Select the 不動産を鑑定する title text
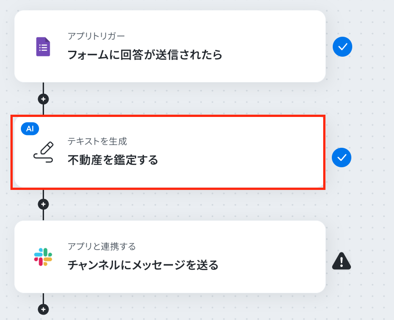This screenshot has width=394, height=320. pyautogui.click(x=113, y=160)
